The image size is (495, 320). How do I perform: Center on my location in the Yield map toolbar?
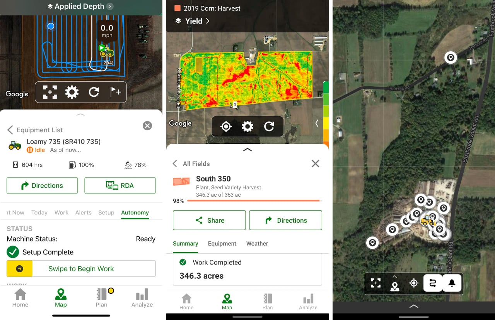tap(226, 126)
